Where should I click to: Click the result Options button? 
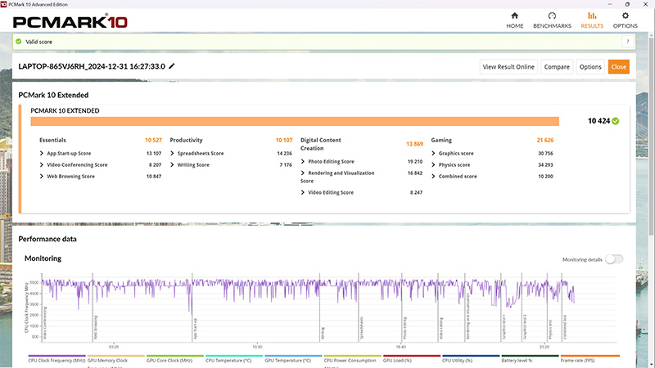pos(590,67)
